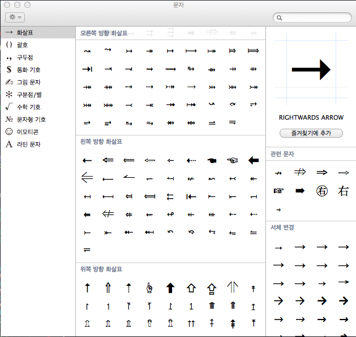This screenshot has height=337, width=356.
Task: Choose 구분점/별 bullets and stars category
Action: coord(38,94)
